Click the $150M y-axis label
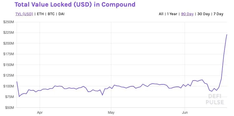Screen dimensions: 234x116 point(9,65)
